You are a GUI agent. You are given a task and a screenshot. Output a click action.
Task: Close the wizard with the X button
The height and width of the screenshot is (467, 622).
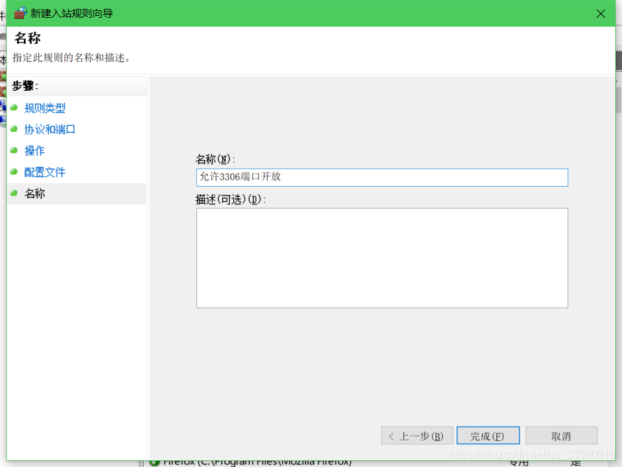coord(600,13)
